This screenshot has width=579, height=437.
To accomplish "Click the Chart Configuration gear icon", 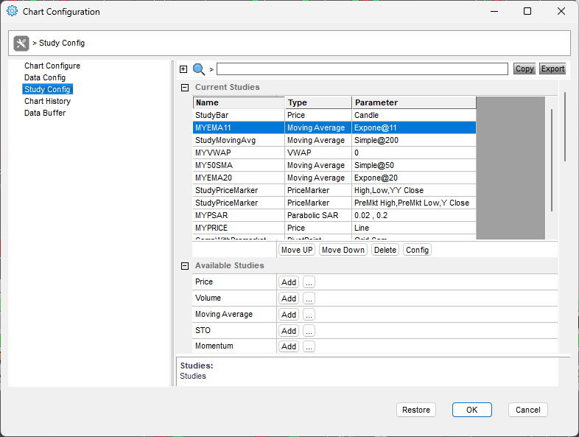I will click(11, 12).
